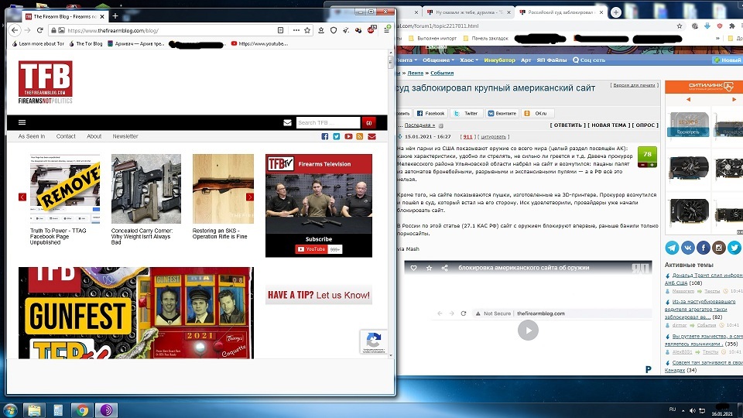Switch to Chrome tab 'Ну сказали ж тебе'
This screenshot has height=418, width=743.
[469, 12]
